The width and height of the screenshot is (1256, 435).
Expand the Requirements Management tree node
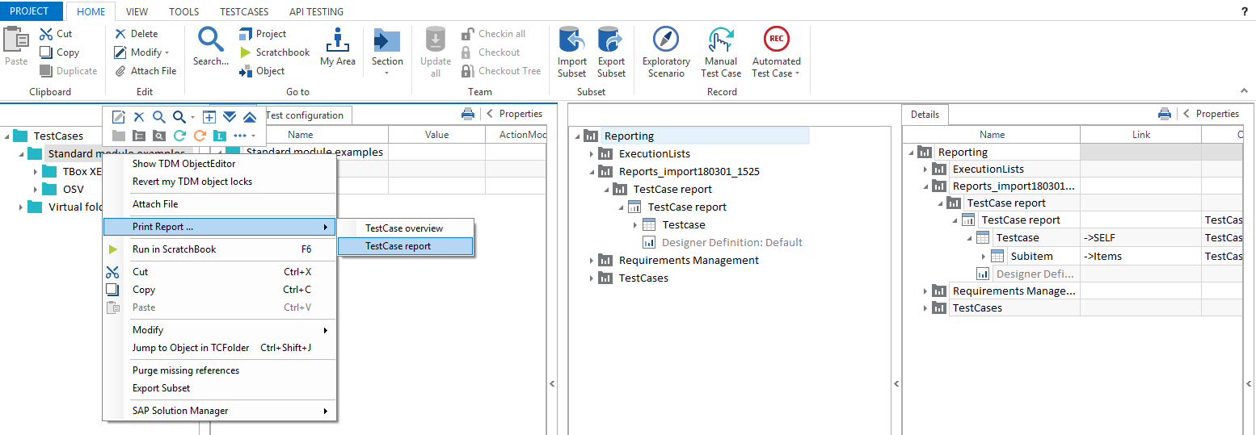(x=592, y=261)
